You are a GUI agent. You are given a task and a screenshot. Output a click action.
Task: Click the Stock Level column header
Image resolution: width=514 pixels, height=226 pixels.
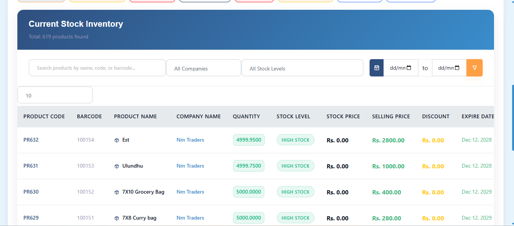coord(293,116)
